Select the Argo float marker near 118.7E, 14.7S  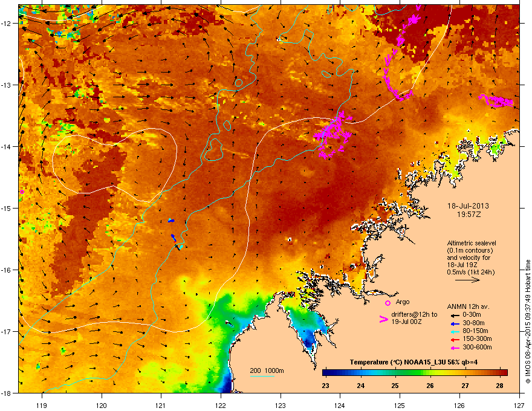(22, 192)
